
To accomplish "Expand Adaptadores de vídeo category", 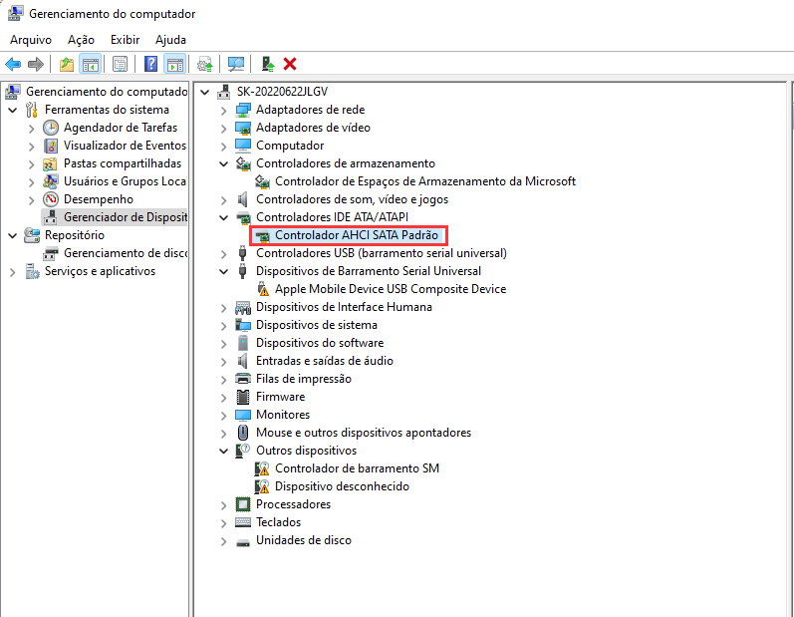I will point(224,129).
